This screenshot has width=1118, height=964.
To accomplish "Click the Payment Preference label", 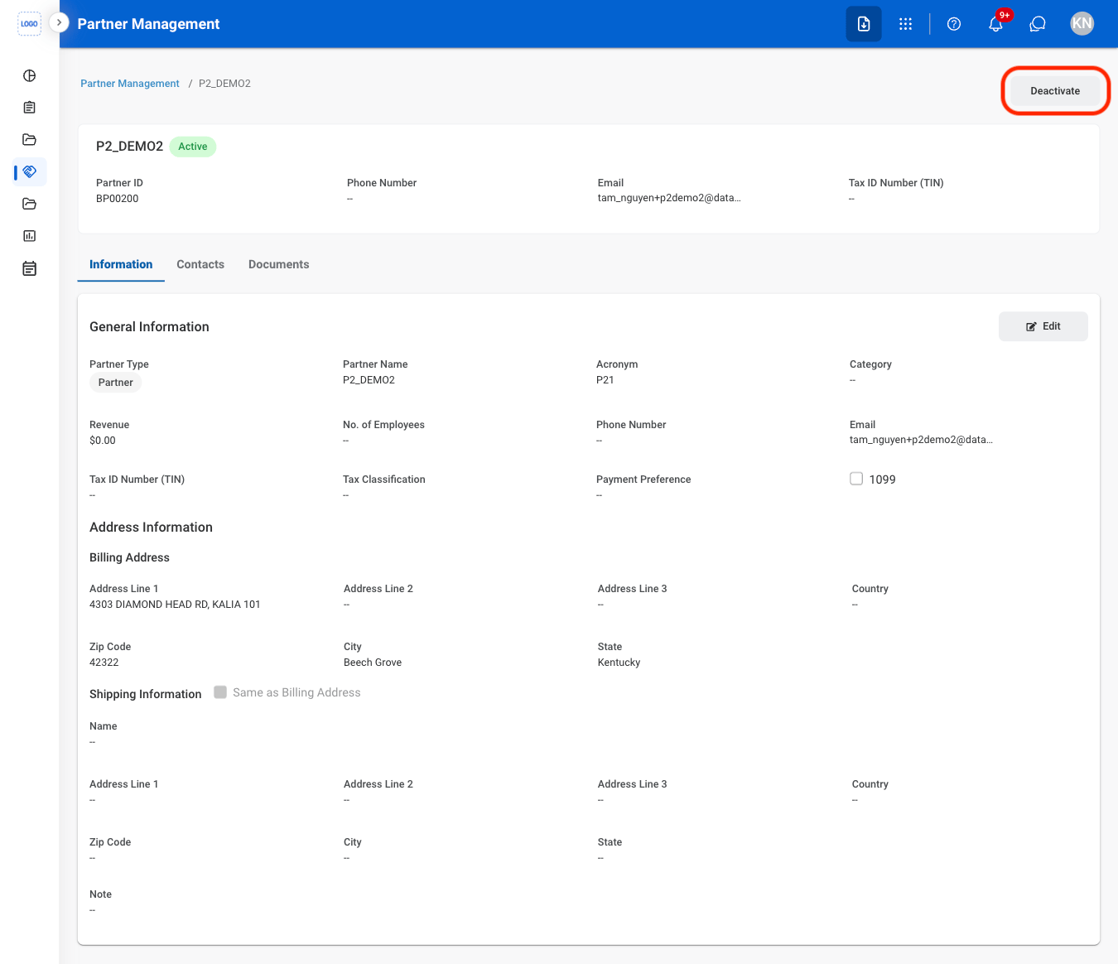I will (x=643, y=480).
